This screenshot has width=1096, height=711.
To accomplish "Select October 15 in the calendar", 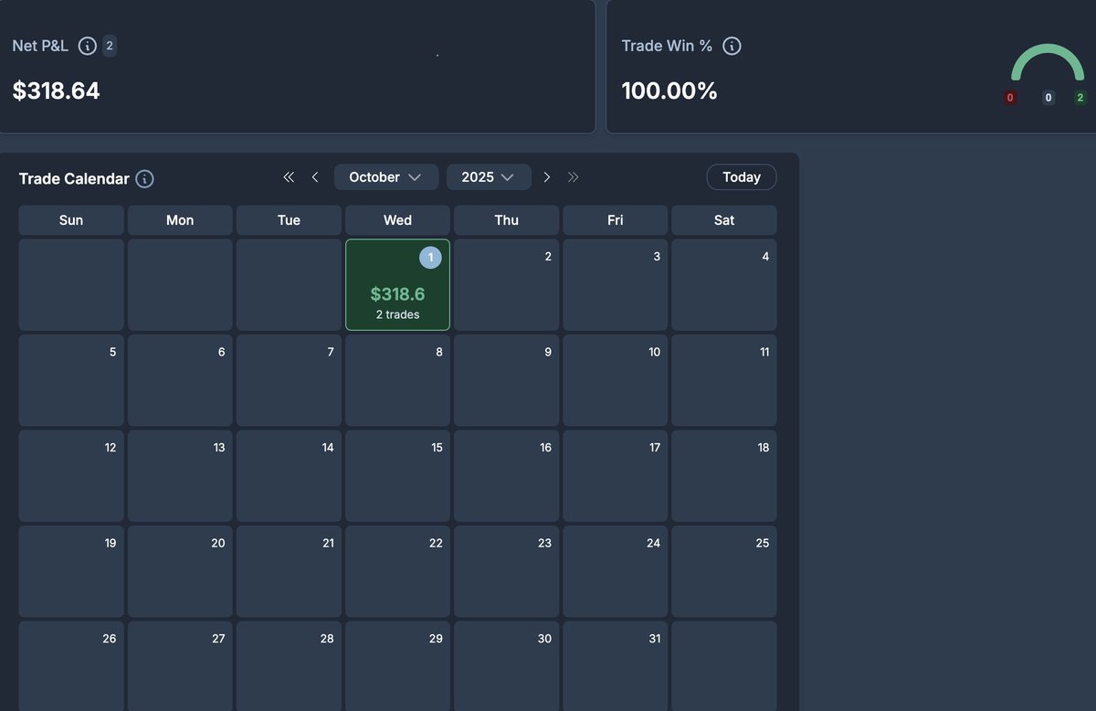I will [397, 476].
